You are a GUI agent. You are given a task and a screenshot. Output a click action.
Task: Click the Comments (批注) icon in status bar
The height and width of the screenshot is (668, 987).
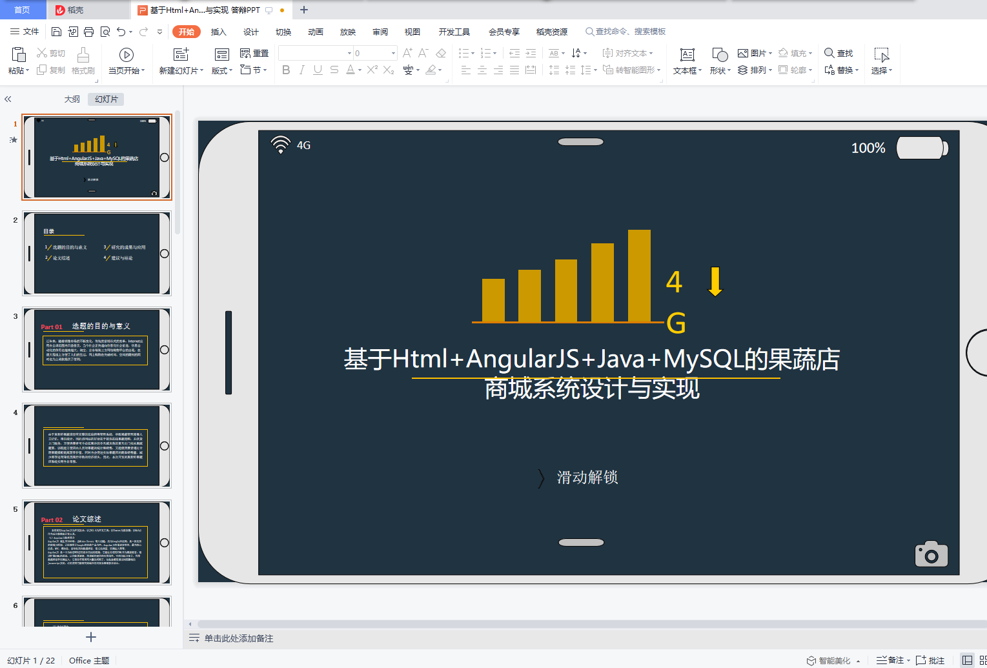(930, 660)
